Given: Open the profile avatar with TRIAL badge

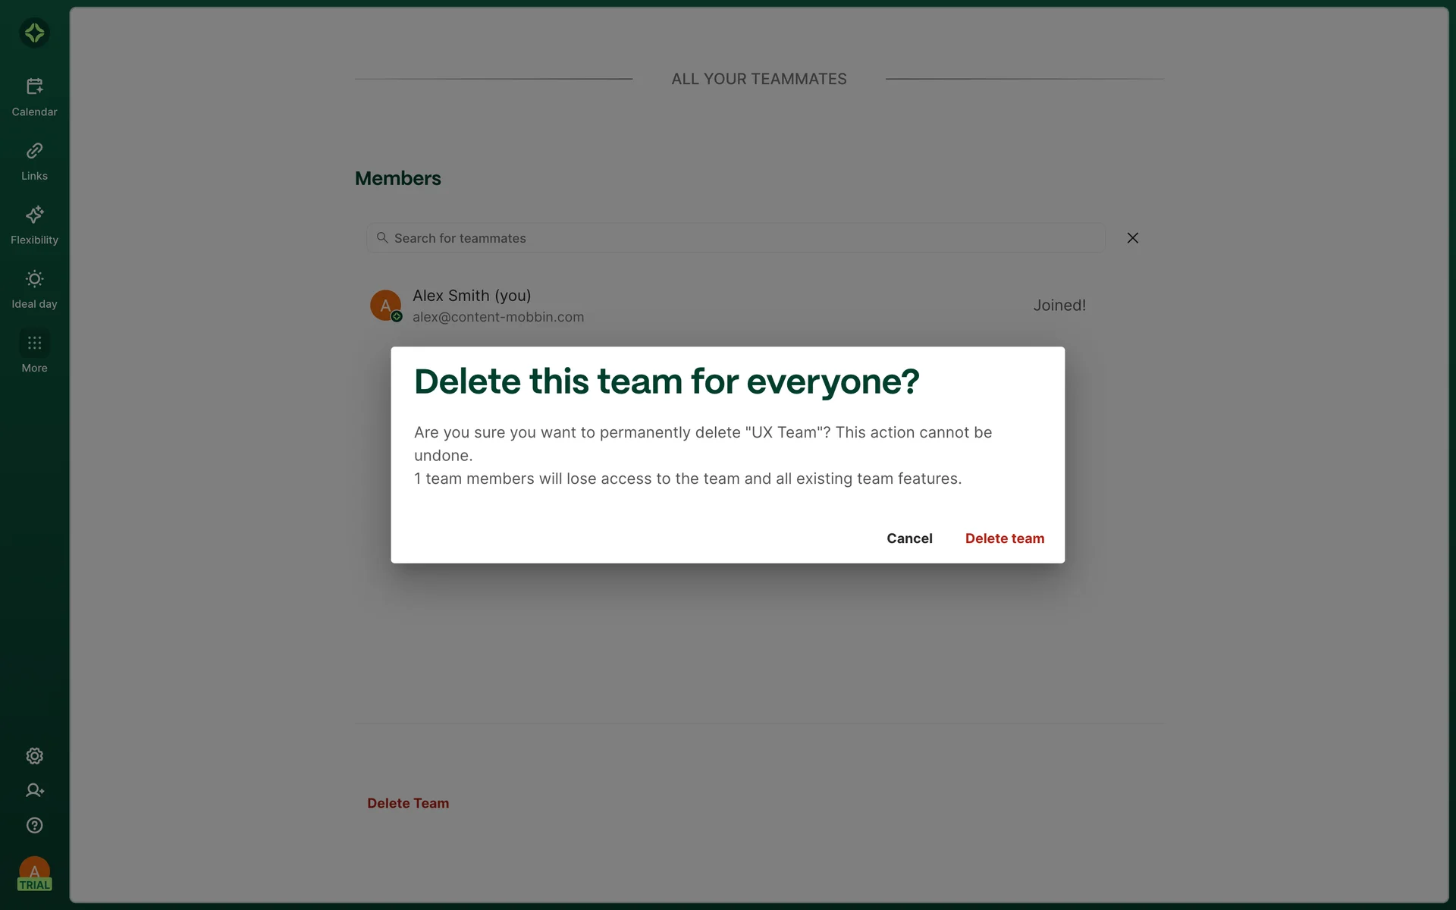Looking at the screenshot, I should coord(34,873).
